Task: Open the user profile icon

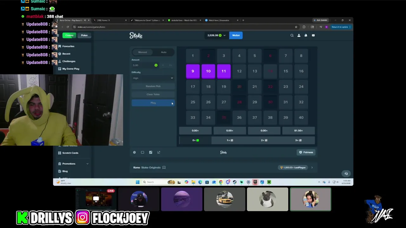Action: 299,35
